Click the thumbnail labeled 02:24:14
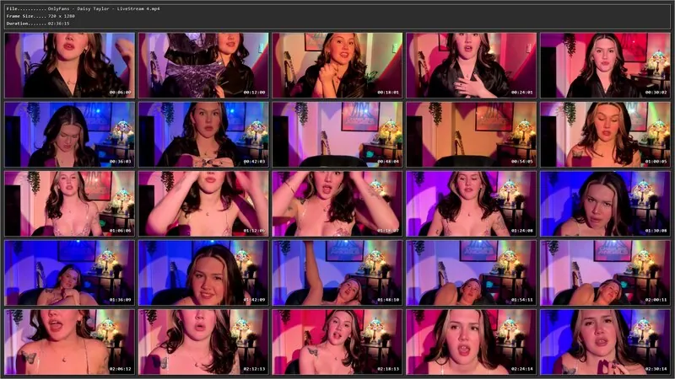675x379 pixels. point(471,342)
